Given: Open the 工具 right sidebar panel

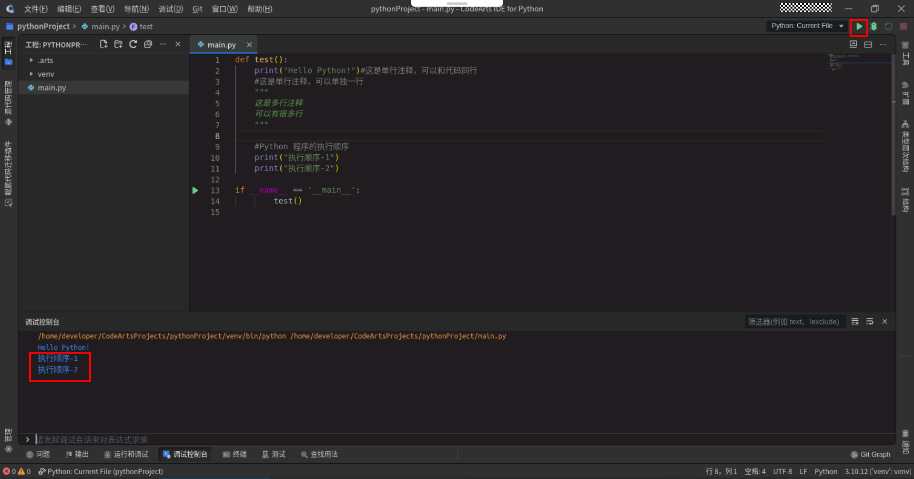Looking at the screenshot, I should (905, 53).
